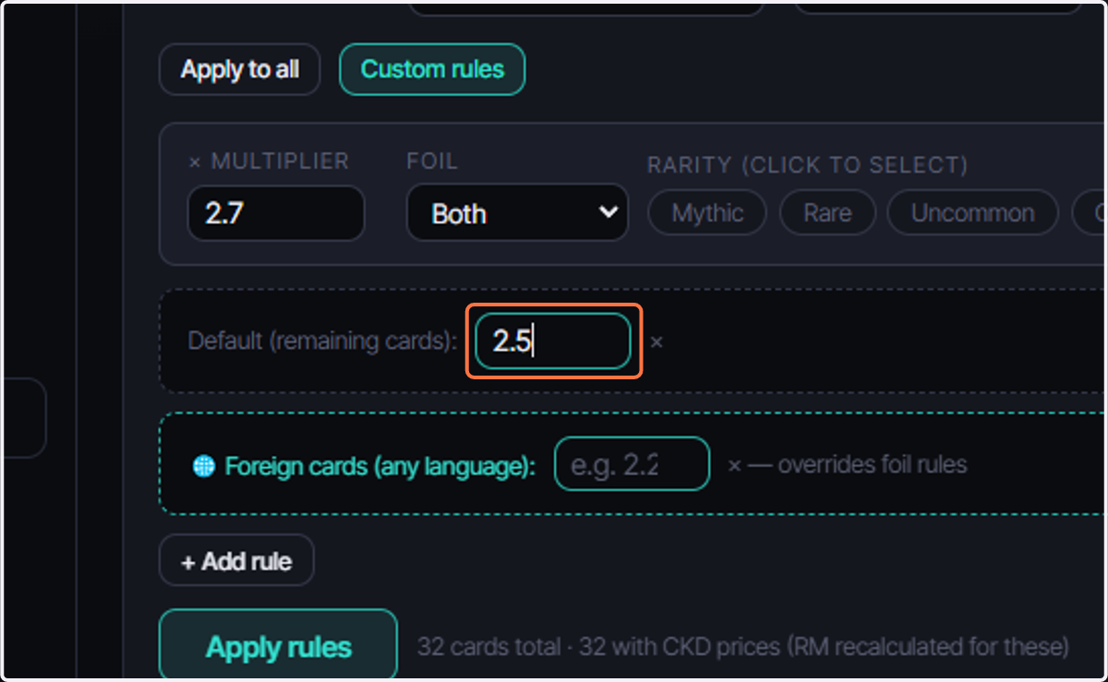
Task: Click the globe icon beside Foreign cards
Action: 203,466
